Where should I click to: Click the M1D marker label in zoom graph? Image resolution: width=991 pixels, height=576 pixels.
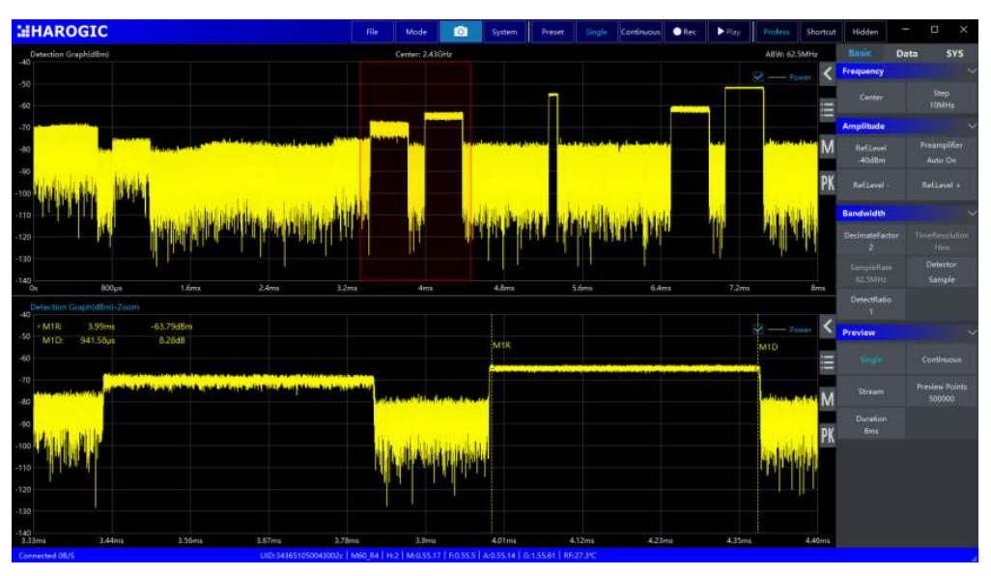(768, 347)
